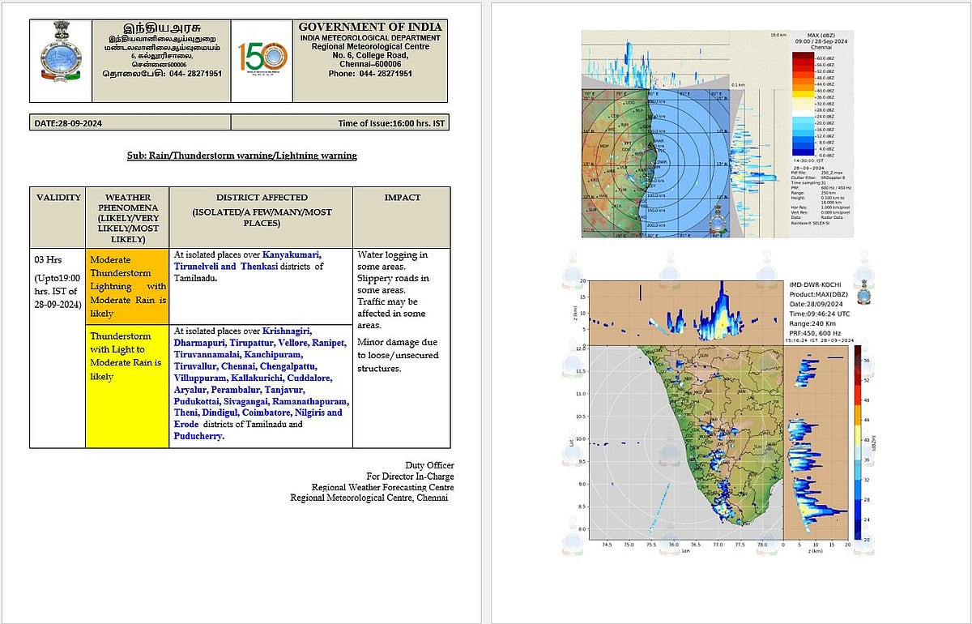The height and width of the screenshot is (624, 972).
Task: Click the Puducherry district name
Action: click(198, 436)
